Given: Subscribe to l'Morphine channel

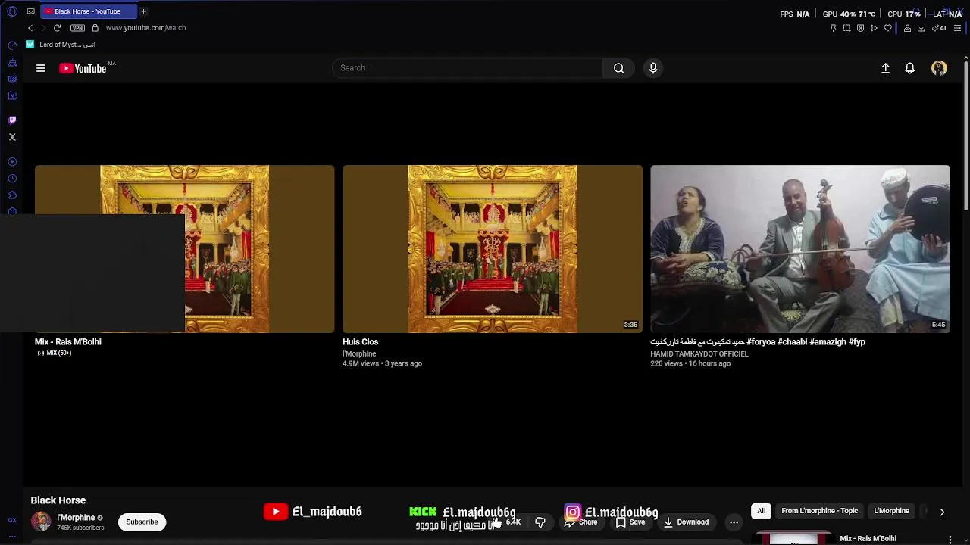Looking at the screenshot, I should (142, 522).
